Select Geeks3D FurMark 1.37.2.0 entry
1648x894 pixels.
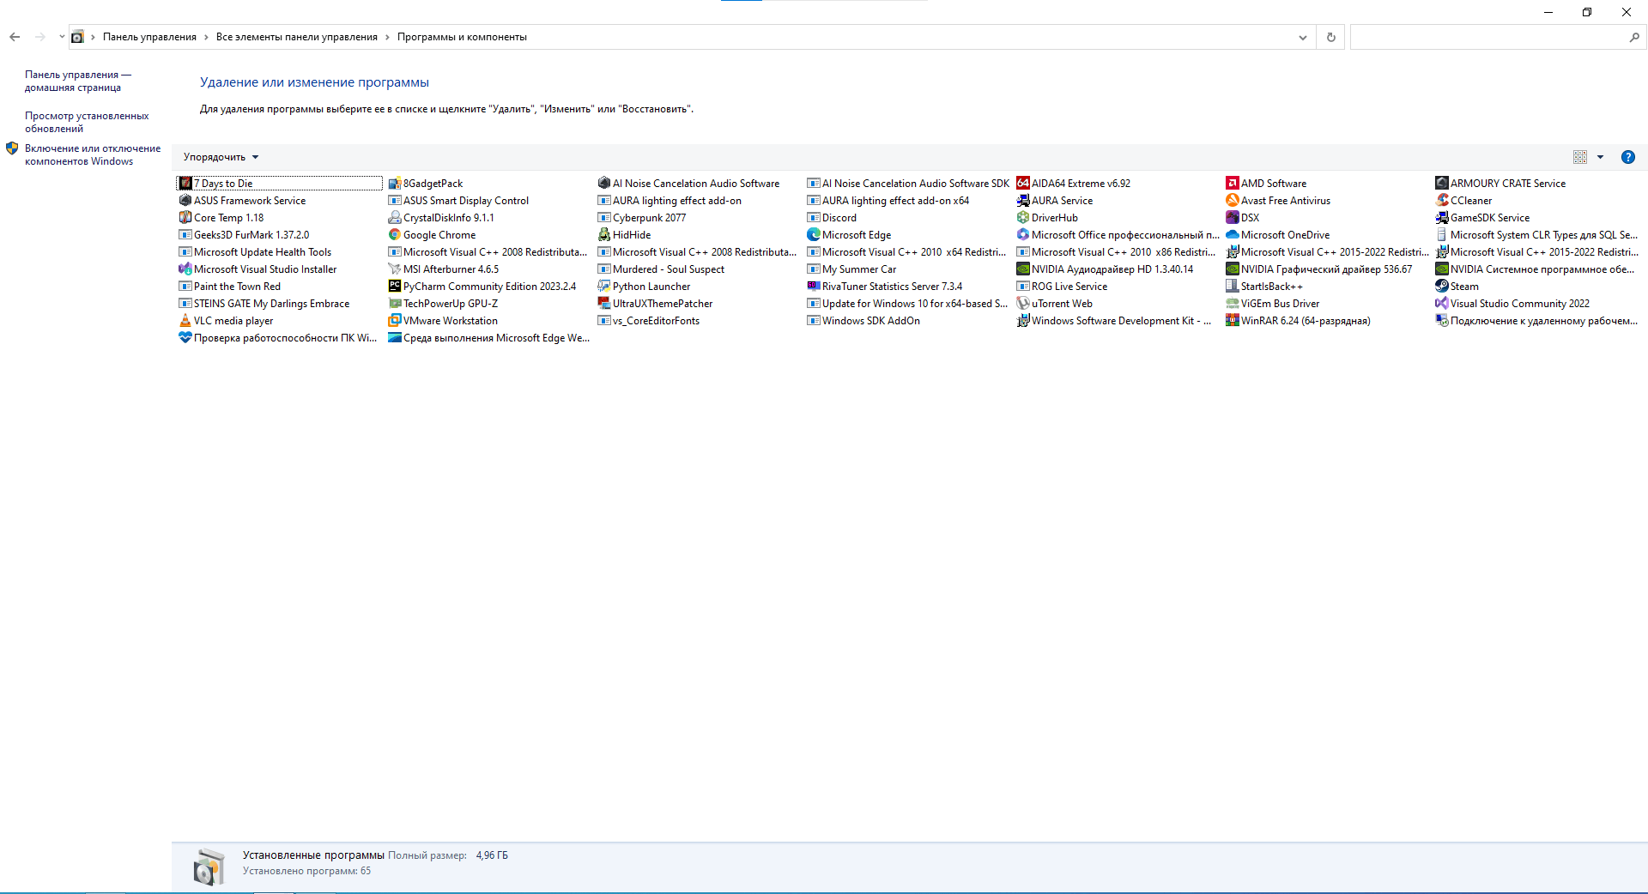[x=244, y=235]
